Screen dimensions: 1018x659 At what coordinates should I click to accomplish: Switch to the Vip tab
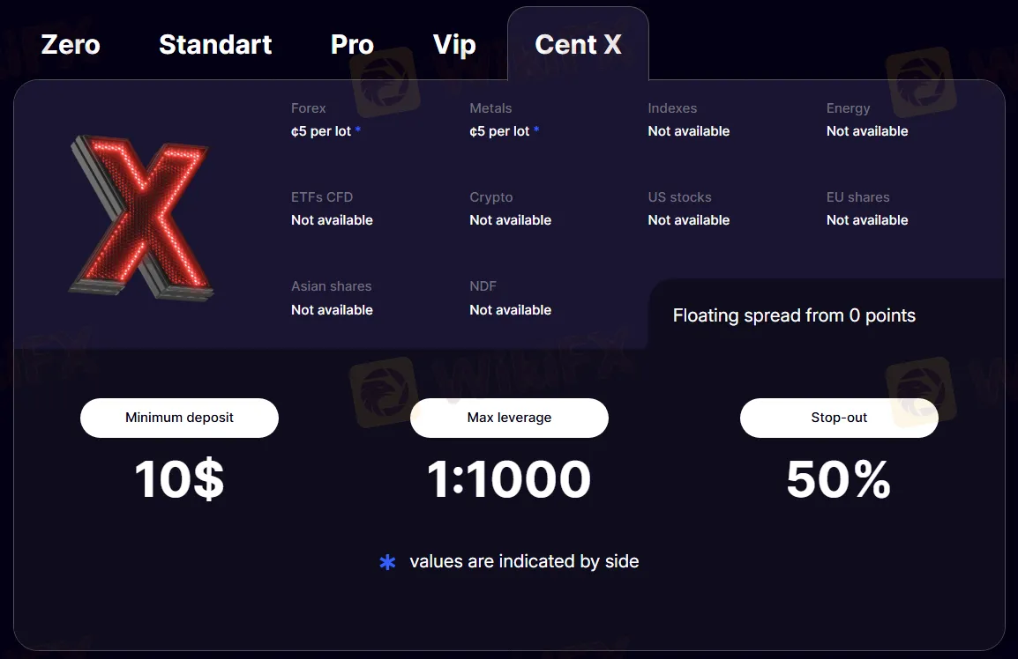[454, 45]
